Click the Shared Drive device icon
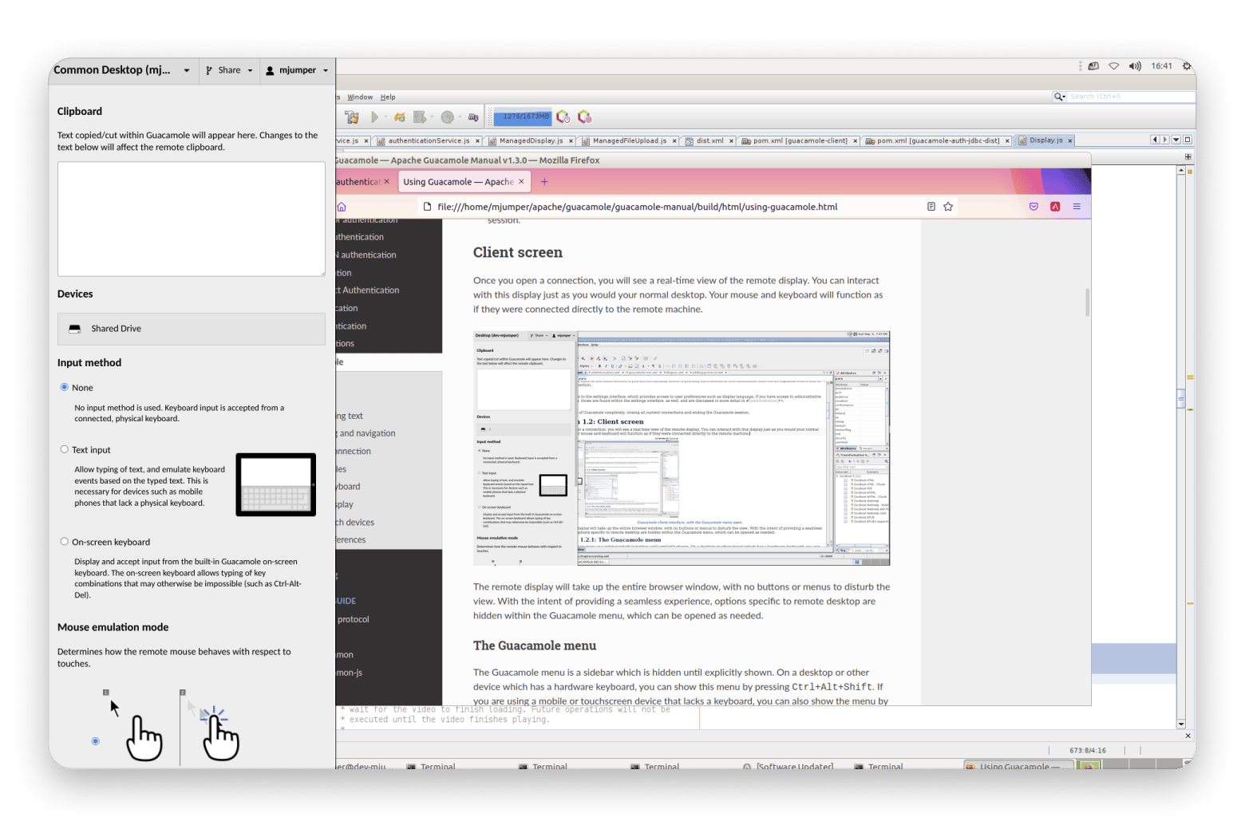 coord(75,329)
